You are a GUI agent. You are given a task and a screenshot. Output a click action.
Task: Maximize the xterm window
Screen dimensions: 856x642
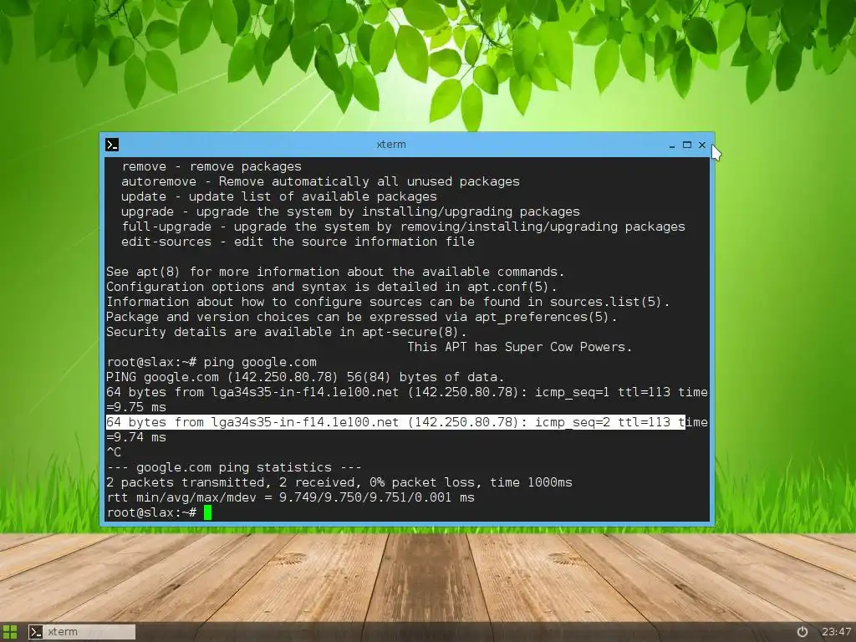687,145
